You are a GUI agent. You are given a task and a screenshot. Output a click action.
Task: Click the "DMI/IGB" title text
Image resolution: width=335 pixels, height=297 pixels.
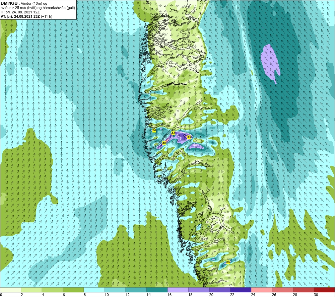click(9, 3)
